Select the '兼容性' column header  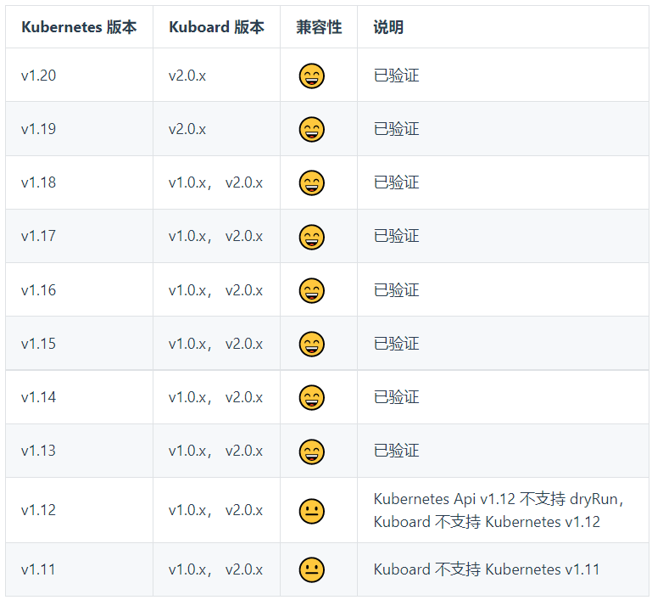pos(319,27)
